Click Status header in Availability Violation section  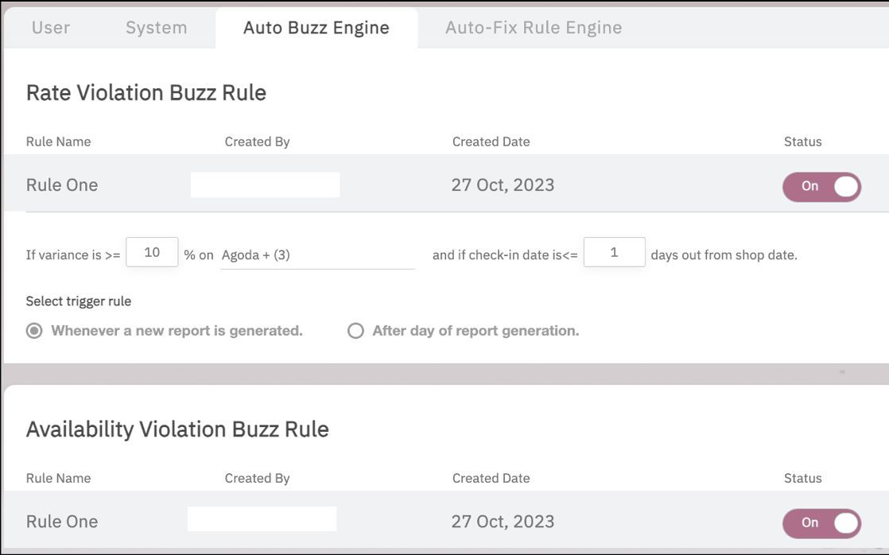(x=802, y=478)
